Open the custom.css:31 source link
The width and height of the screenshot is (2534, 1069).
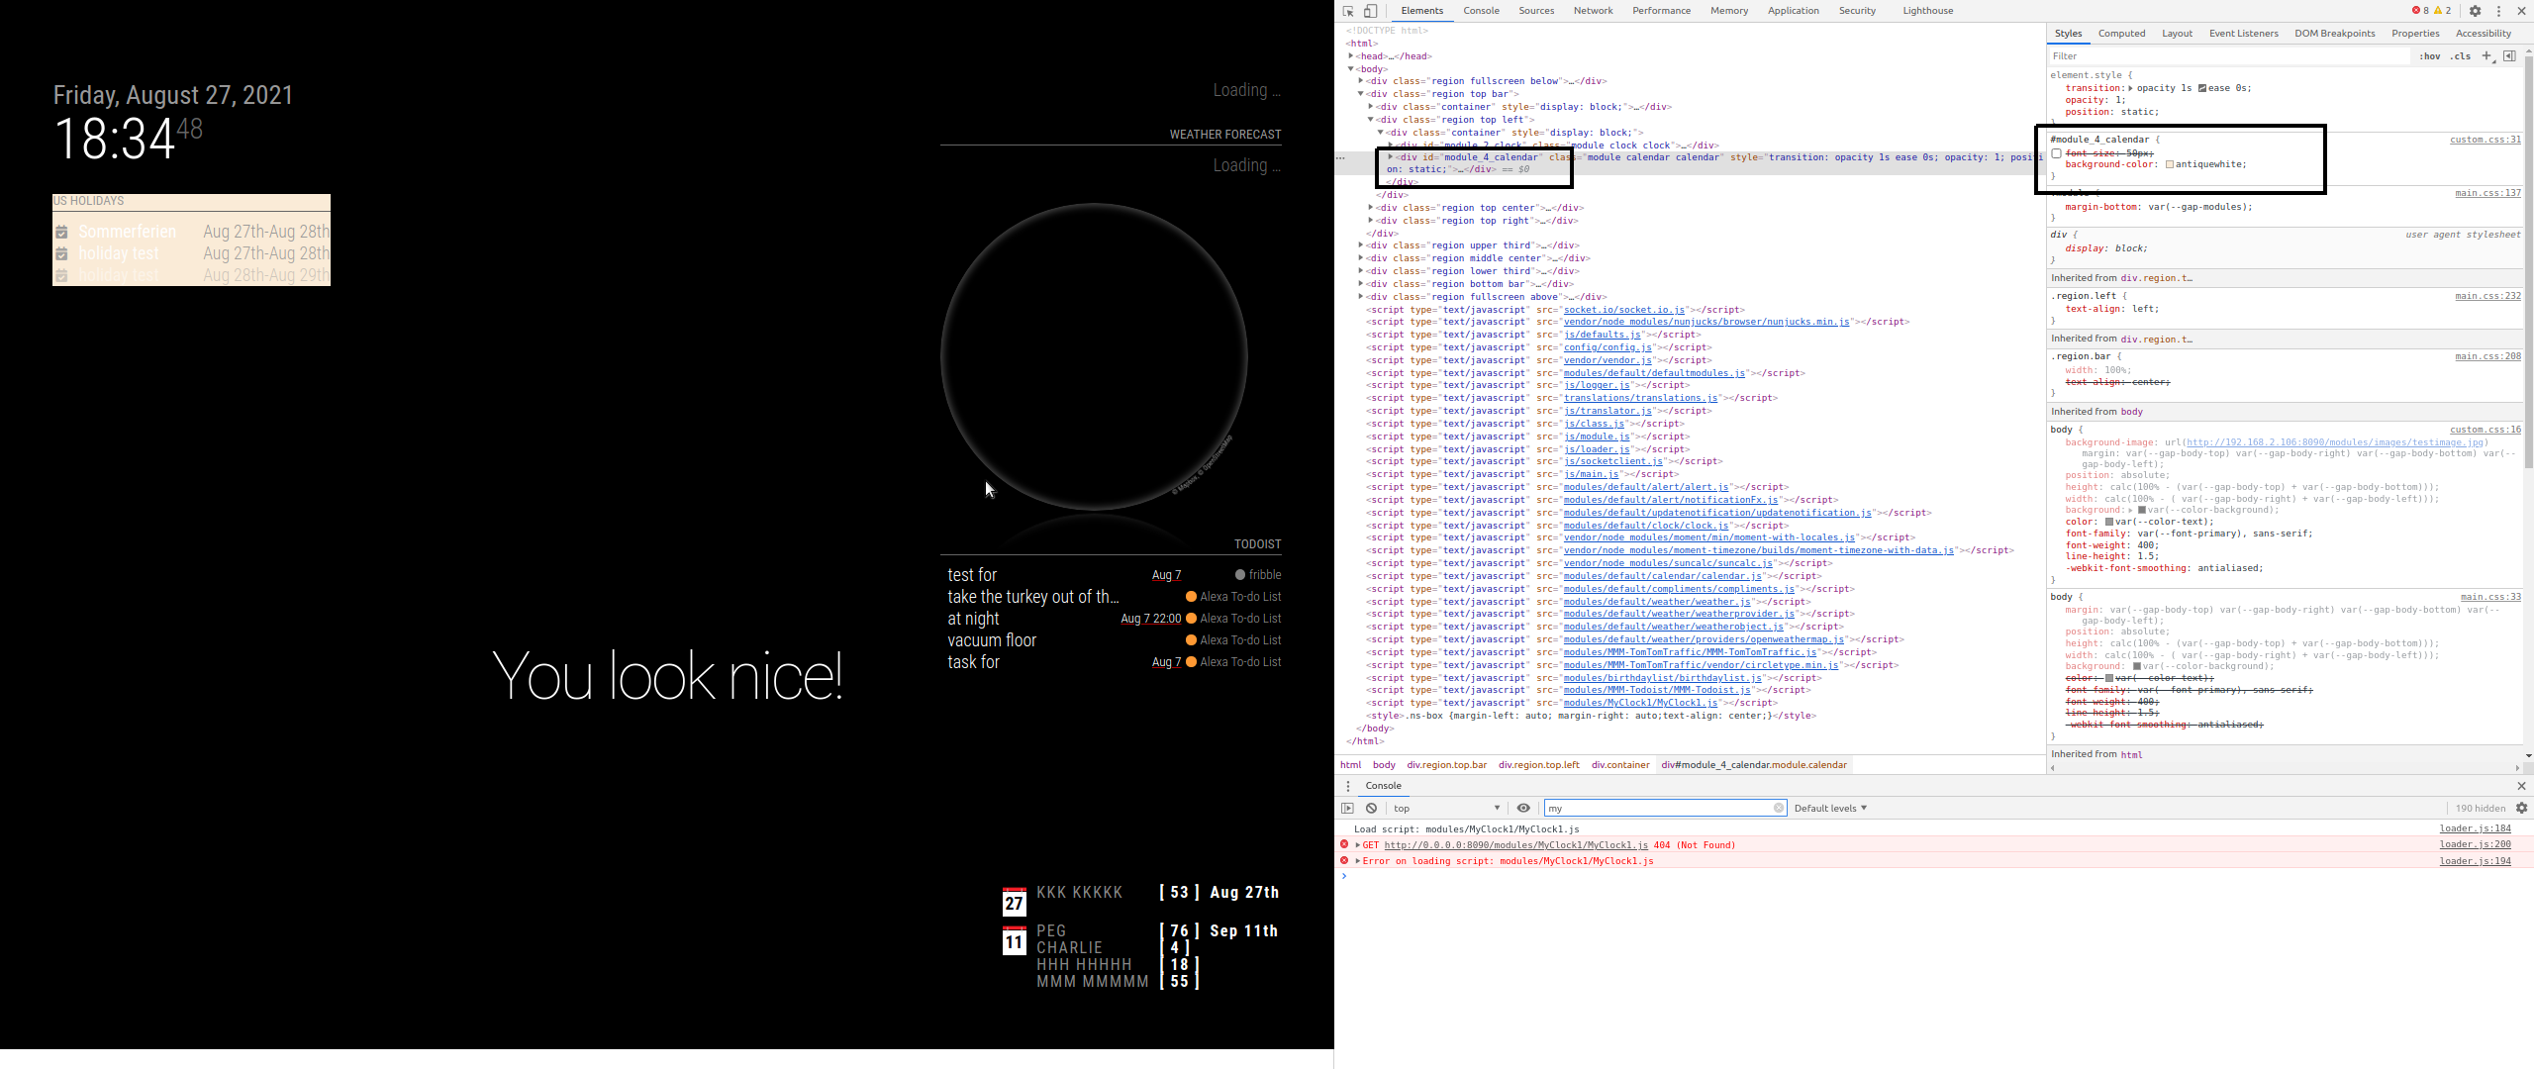pyautogui.click(x=2485, y=140)
